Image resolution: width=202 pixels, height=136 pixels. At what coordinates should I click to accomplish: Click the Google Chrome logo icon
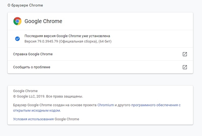[x=17, y=21]
